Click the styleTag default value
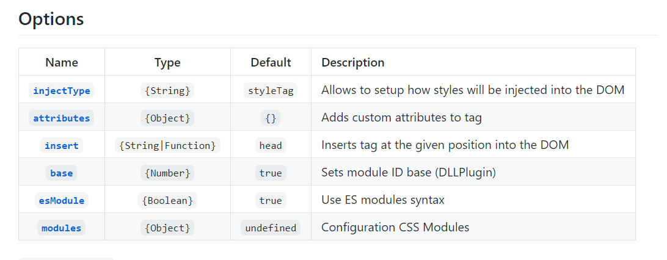 (271, 91)
